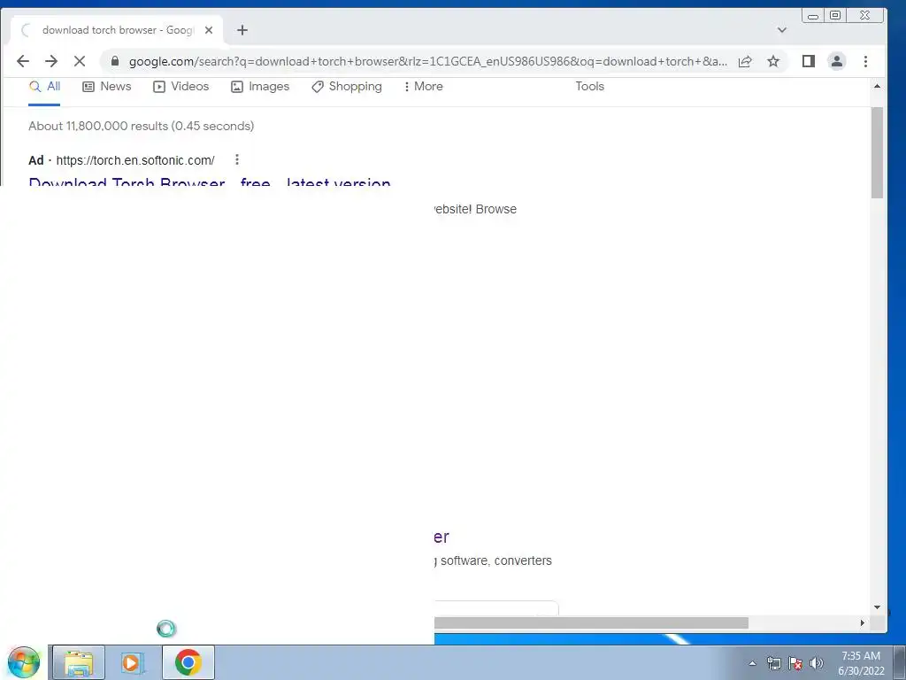Click the scroll up arrow
This screenshot has height=680, width=906.
click(x=877, y=86)
